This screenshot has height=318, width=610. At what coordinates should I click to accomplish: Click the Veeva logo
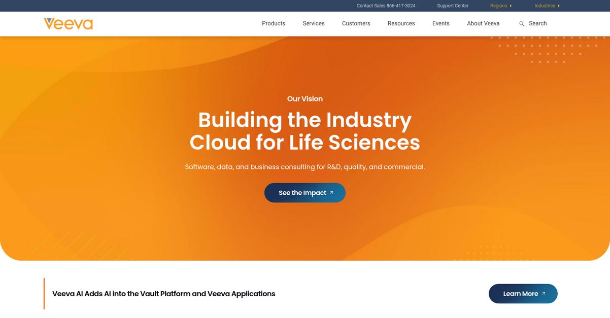tap(68, 24)
